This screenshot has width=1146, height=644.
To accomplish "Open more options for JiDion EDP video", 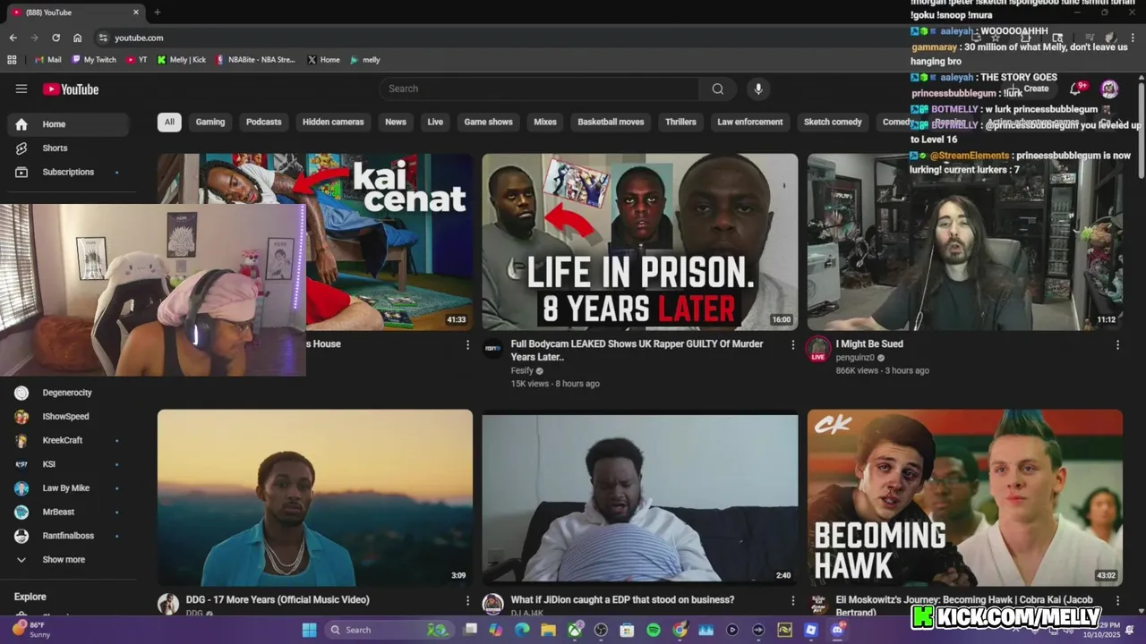I will click(792, 600).
